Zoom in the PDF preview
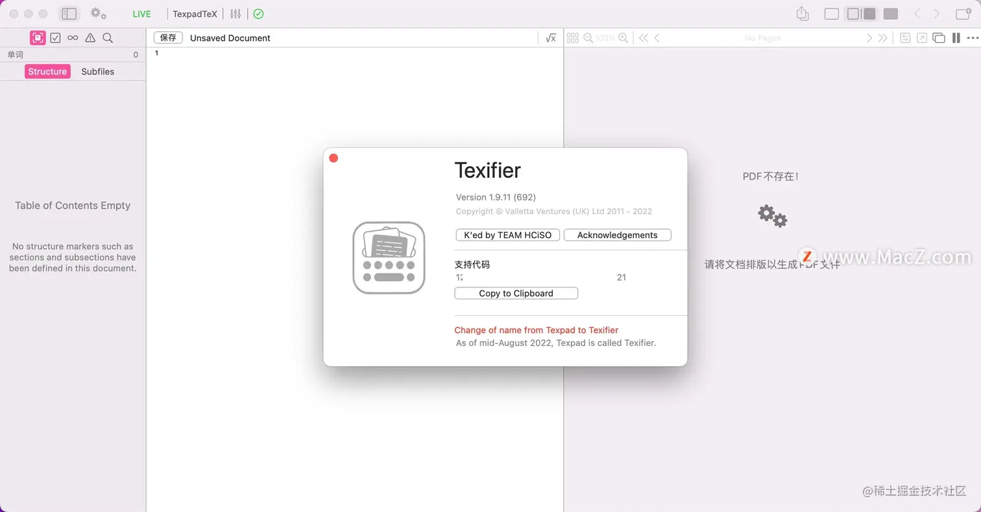Screen dimensions: 981x512 point(623,38)
